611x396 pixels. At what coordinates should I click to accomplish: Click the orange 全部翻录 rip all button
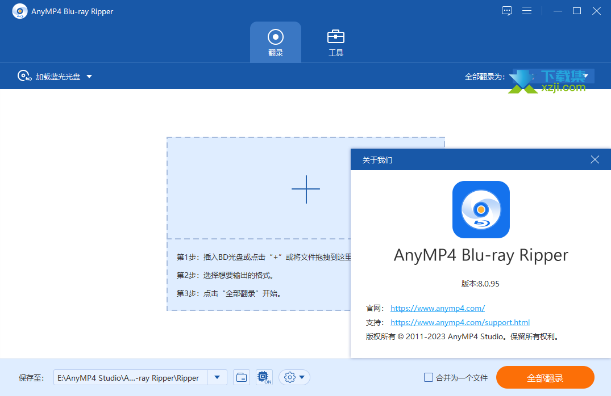click(x=545, y=377)
